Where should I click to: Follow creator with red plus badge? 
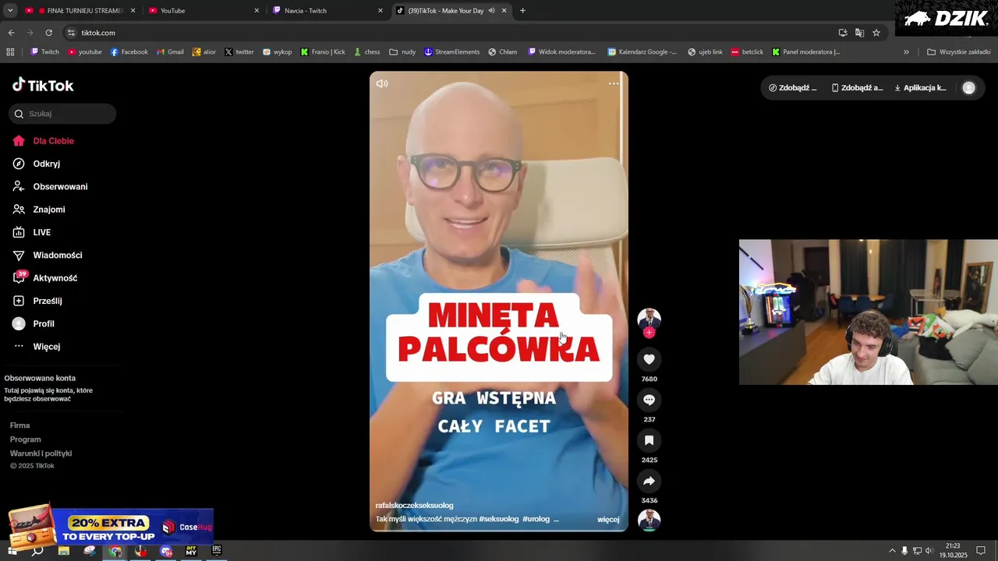coord(649,333)
